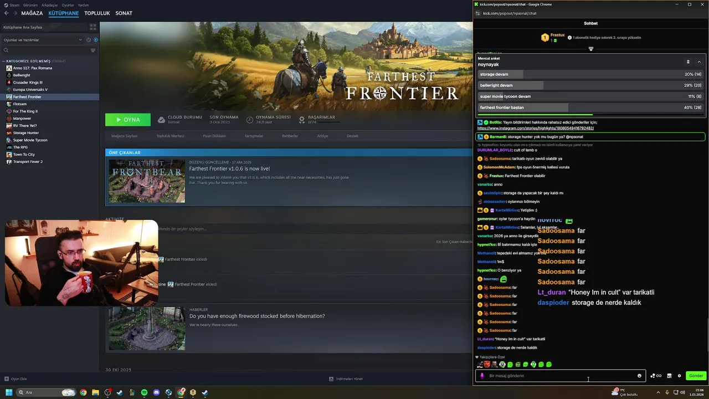Open İndirmeleri Yönet downloads manager
Screen dimensions: 709x399
(346, 379)
